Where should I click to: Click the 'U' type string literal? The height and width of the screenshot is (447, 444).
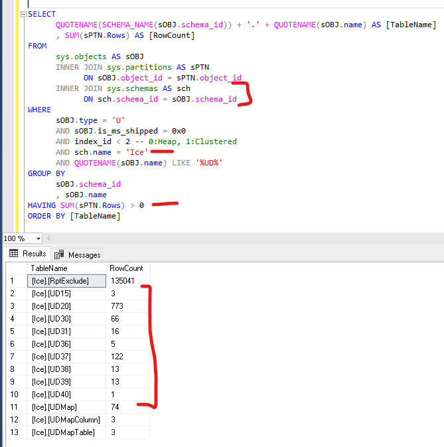[118, 120]
